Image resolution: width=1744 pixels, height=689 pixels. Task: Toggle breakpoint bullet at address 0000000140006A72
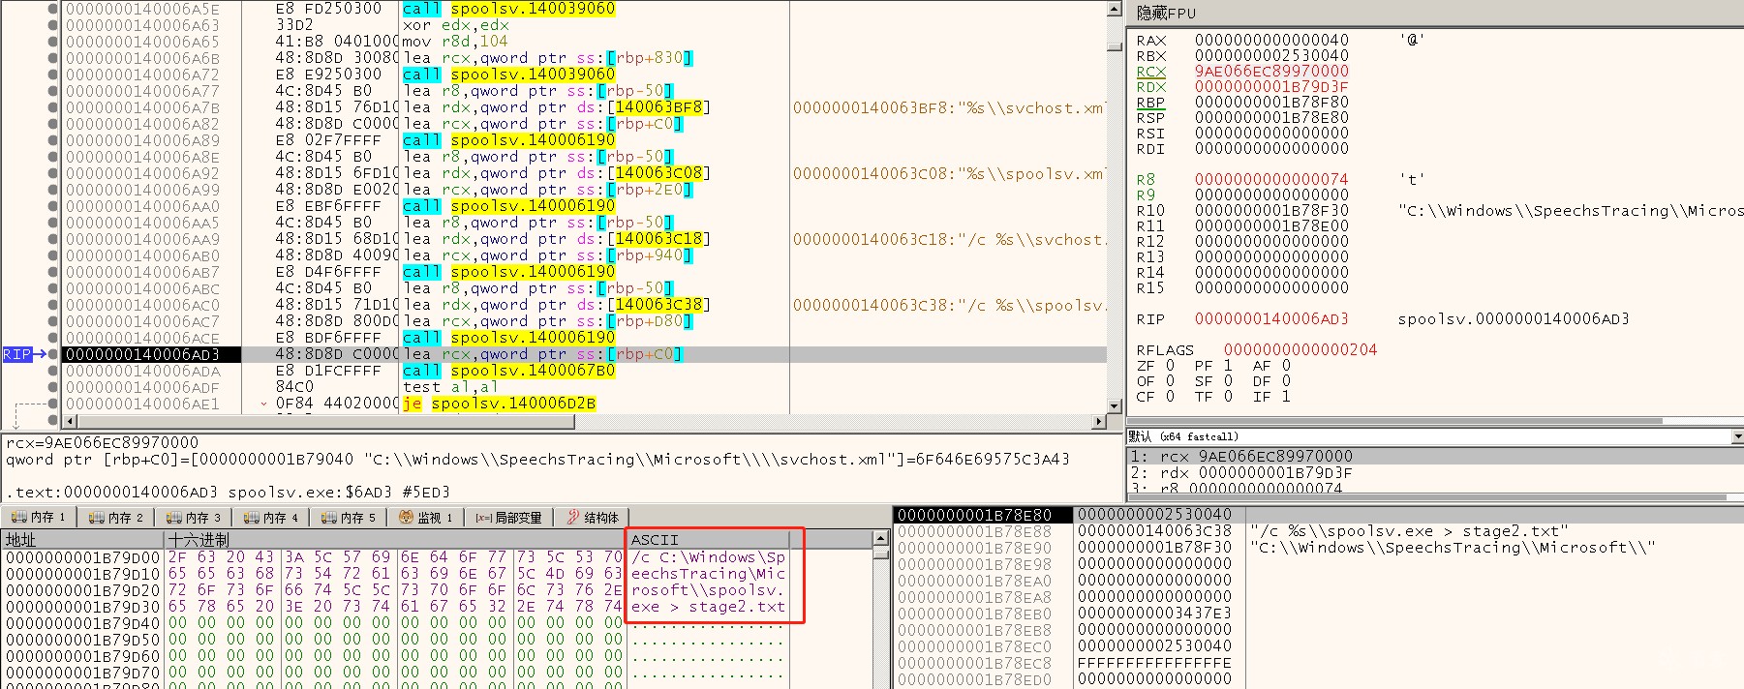(x=52, y=75)
